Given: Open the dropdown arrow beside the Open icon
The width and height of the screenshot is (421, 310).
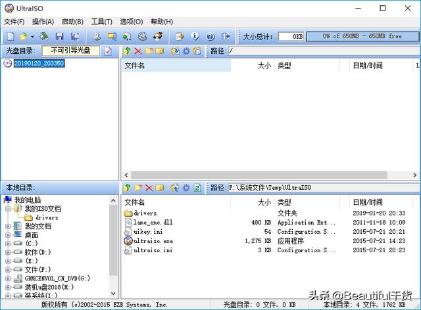Looking at the screenshot, I should (x=32, y=37).
